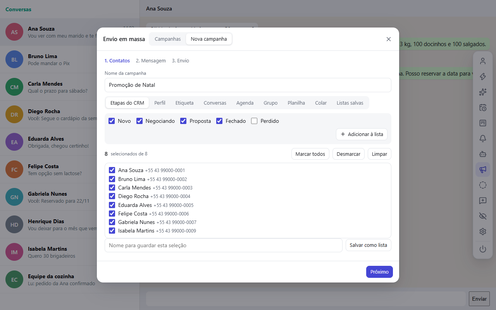This screenshot has width=496, height=310.
Task: Deselect Ana Souza contact checkbox
Action: [x=112, y=170]
